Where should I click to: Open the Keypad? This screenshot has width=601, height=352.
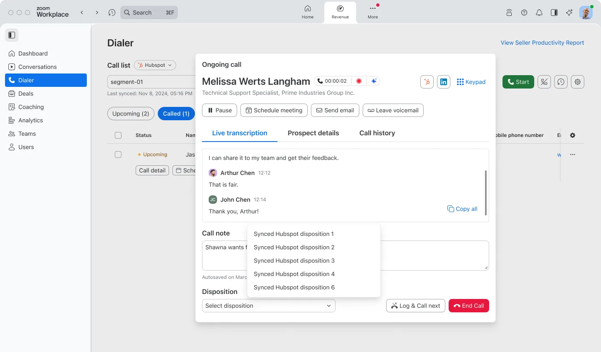coord(471,82)
